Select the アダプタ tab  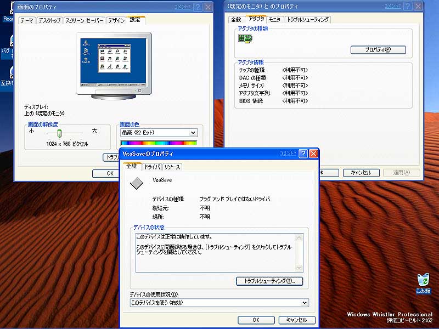coord(256,19)
